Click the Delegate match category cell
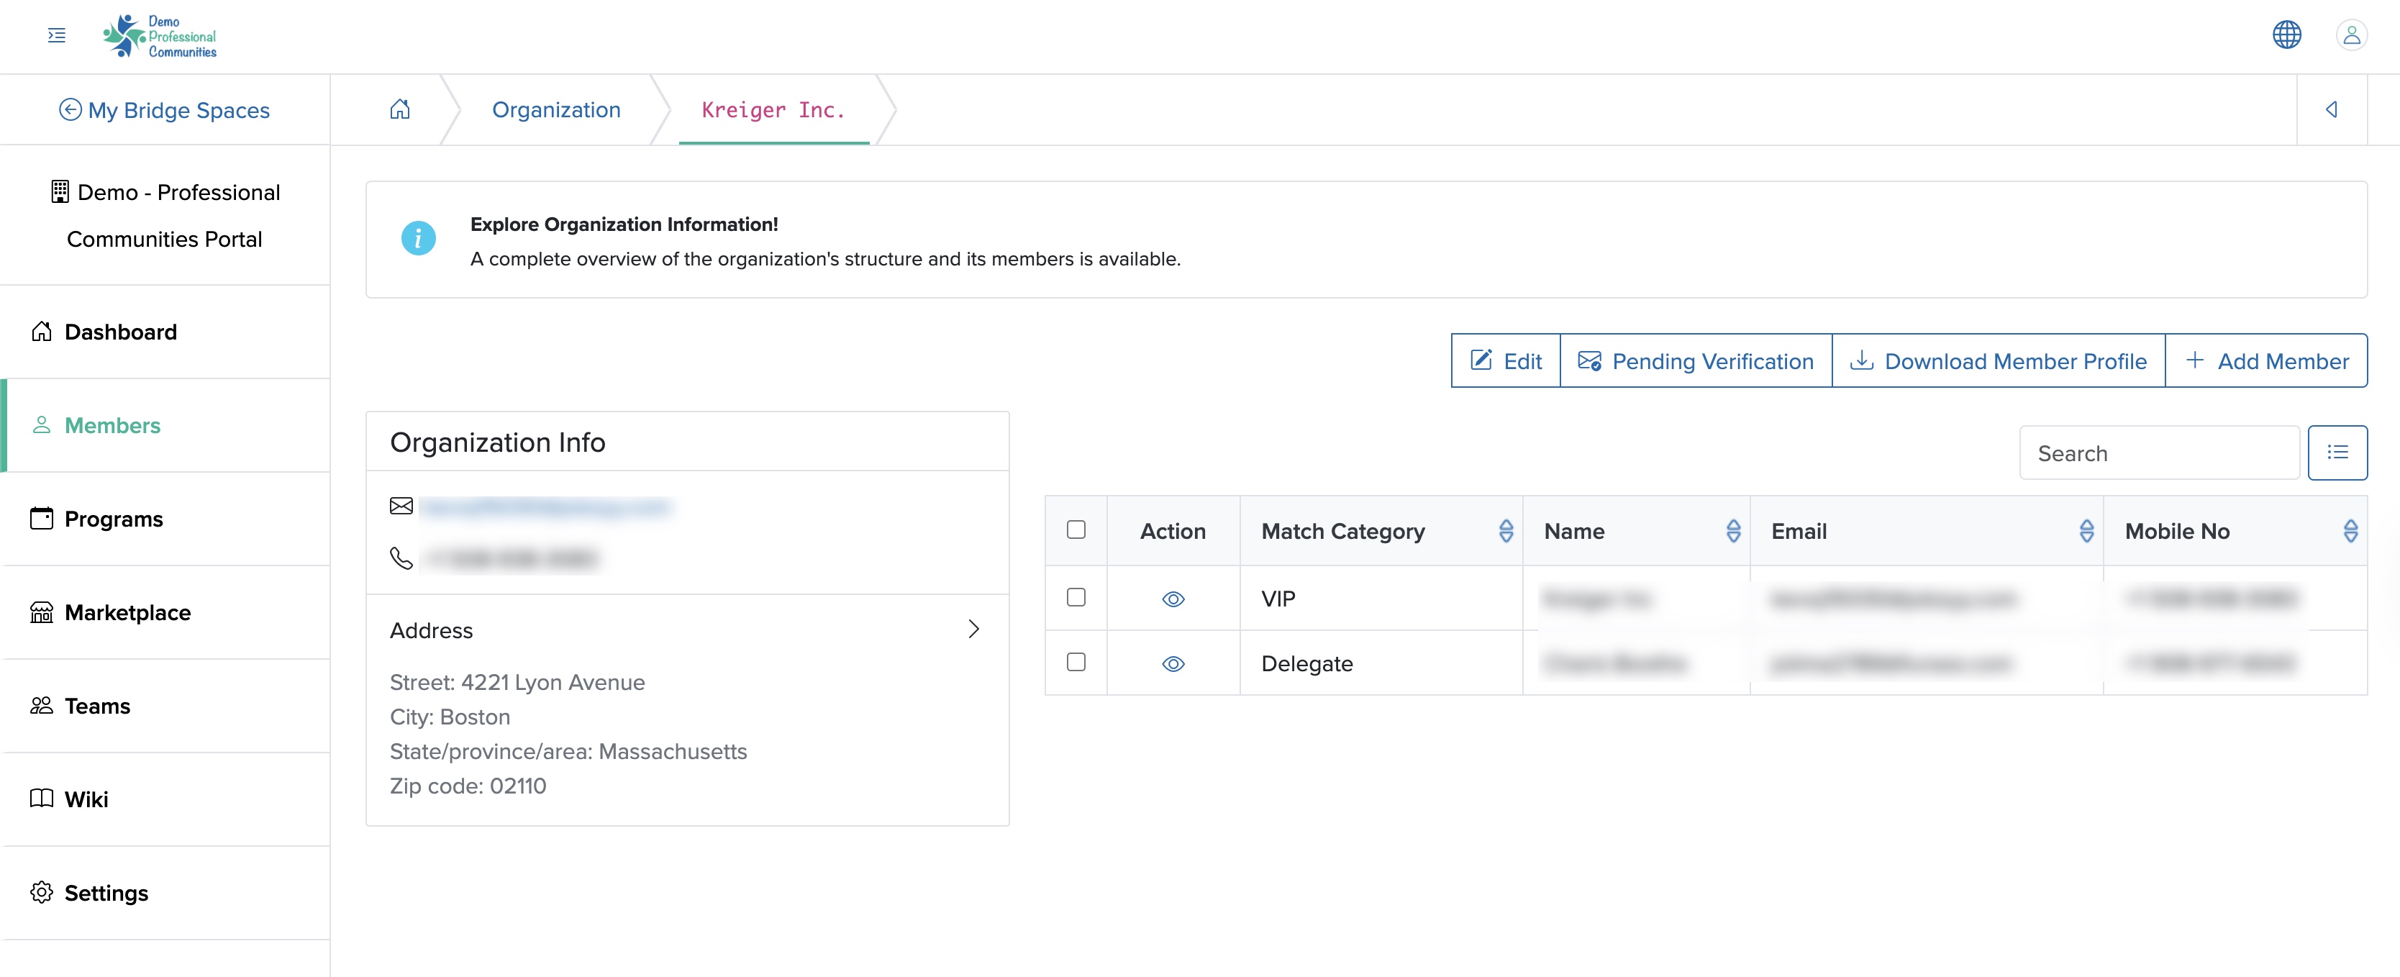 1381,664
